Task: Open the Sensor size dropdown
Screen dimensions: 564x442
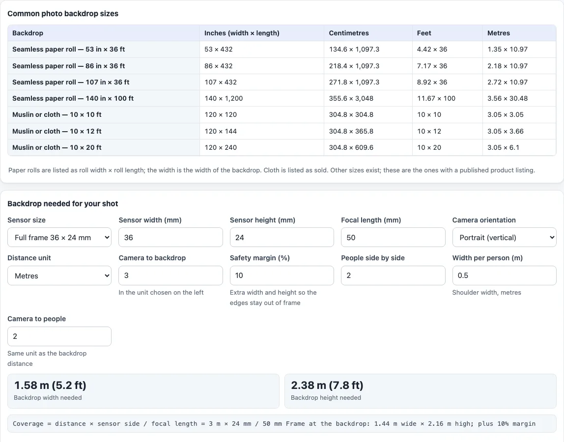Action: (59, 237)
